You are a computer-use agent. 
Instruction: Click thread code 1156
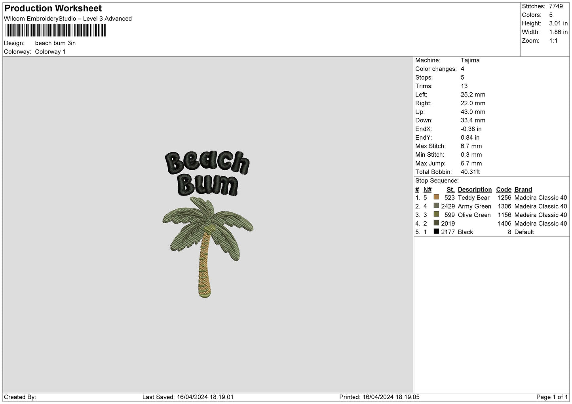(x=504, y=215)
